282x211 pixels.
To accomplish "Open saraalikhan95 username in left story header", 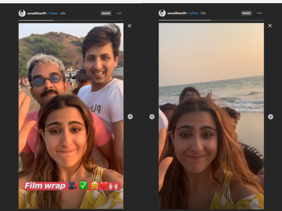I will tap(37, 13).
